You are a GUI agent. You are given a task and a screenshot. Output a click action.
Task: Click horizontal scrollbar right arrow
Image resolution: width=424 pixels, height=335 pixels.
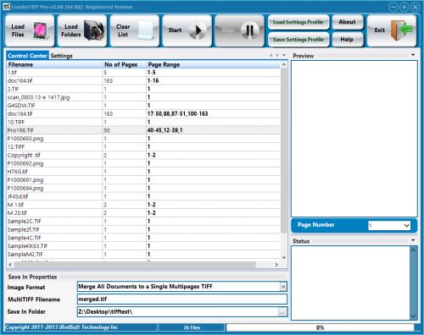(x=276, y=265)
